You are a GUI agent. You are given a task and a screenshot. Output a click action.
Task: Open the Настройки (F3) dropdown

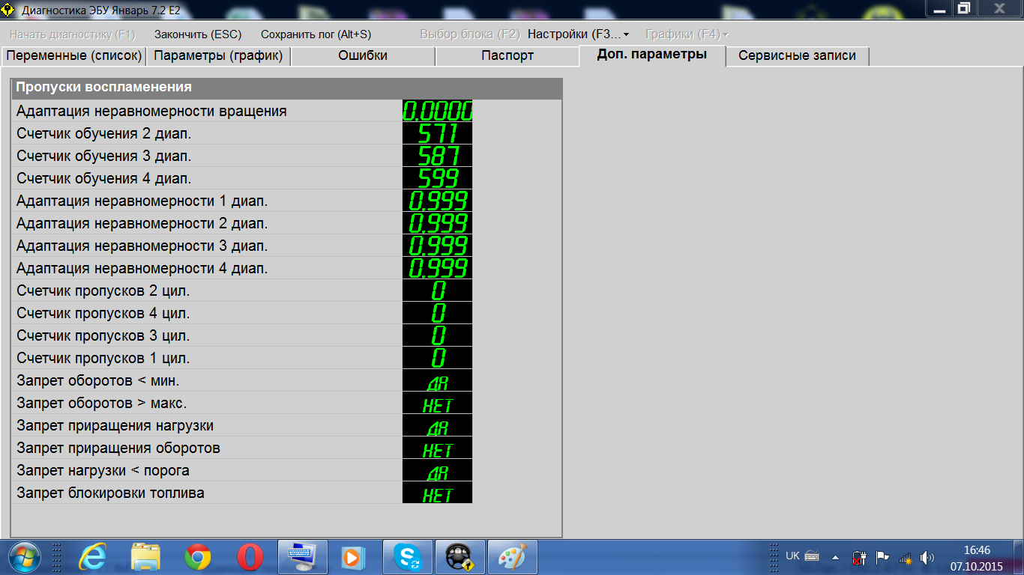click(579, 34)
